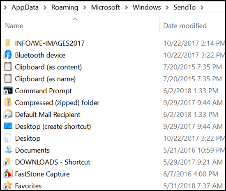Navigate to Microsoft in the address path
This screenshot has height=191, width=226.
pos(106,7)
